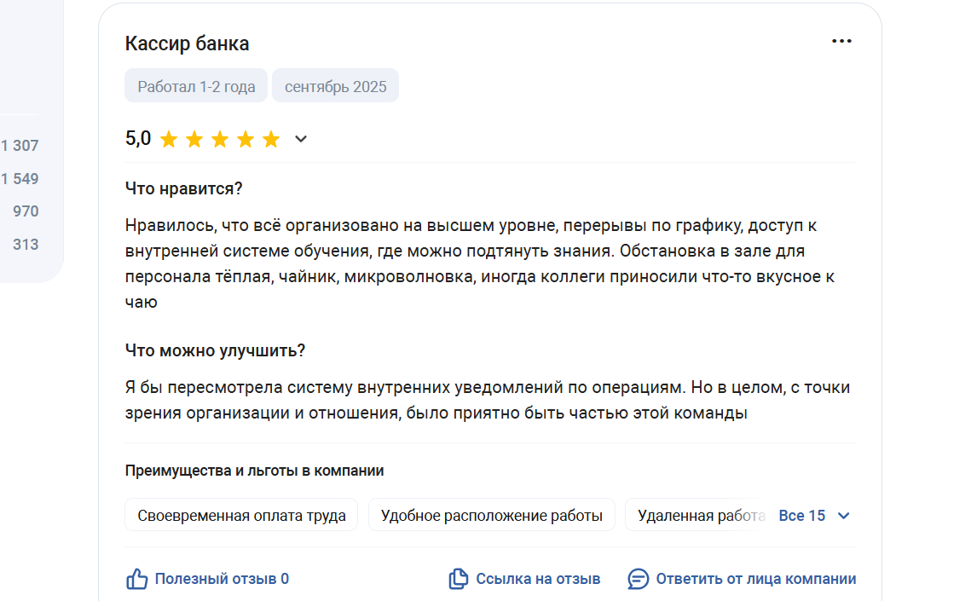This screenshot has width=971, height=601.
Task: Click the first gold rating star
Action: click(x=169, y=139)
